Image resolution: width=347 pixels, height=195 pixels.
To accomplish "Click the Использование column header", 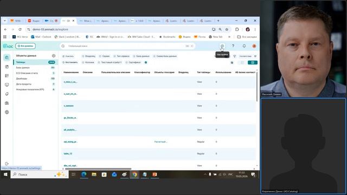I will (x=223, y=72).
